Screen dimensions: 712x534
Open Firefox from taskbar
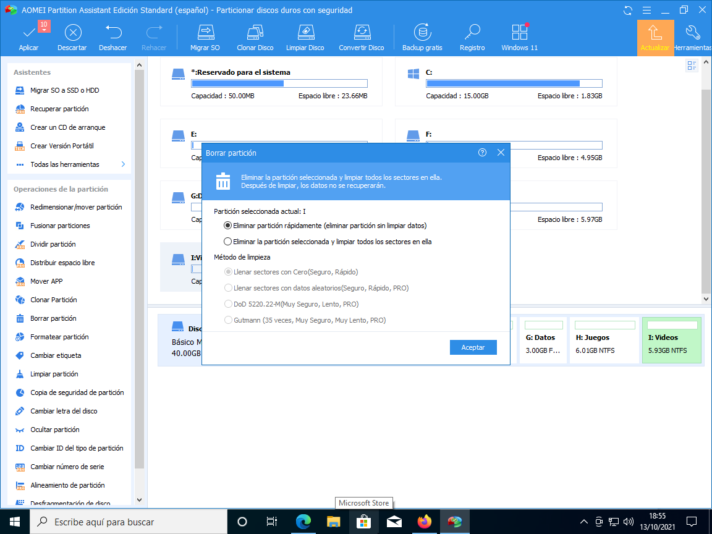pyautogui.click(x=425, y=522)
